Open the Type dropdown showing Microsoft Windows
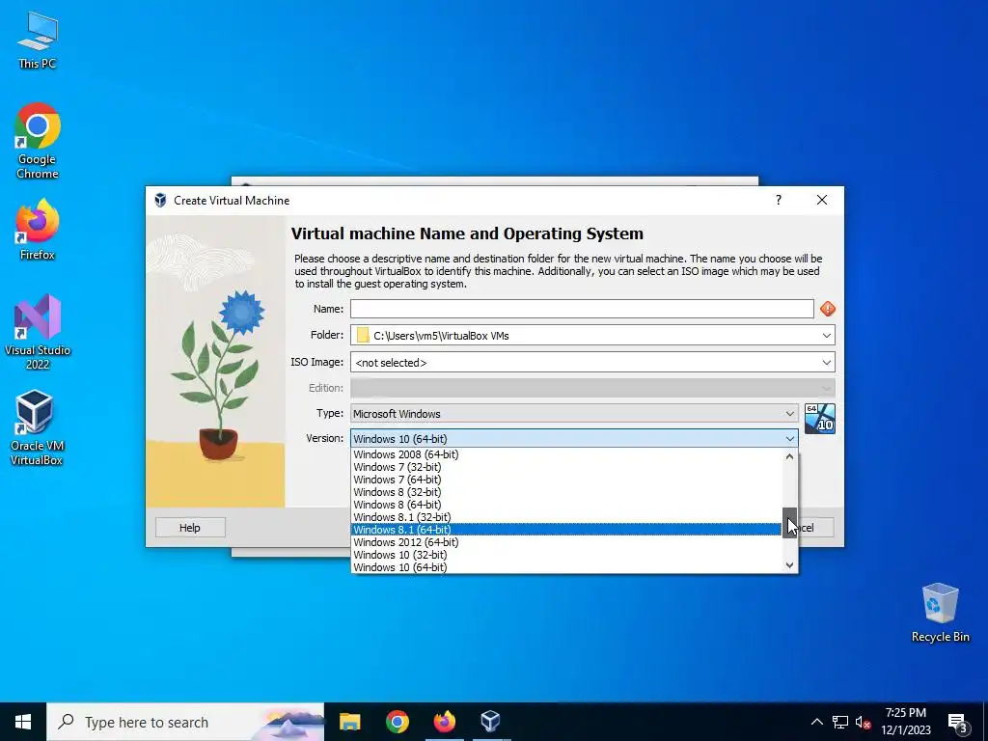988x741 pixels. pos(574,413)
